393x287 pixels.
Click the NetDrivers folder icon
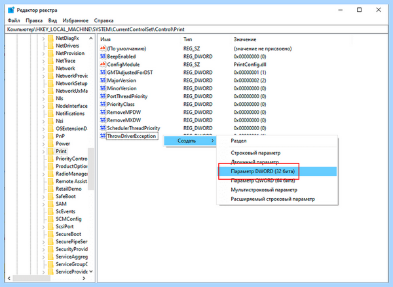tap(50, 46)
